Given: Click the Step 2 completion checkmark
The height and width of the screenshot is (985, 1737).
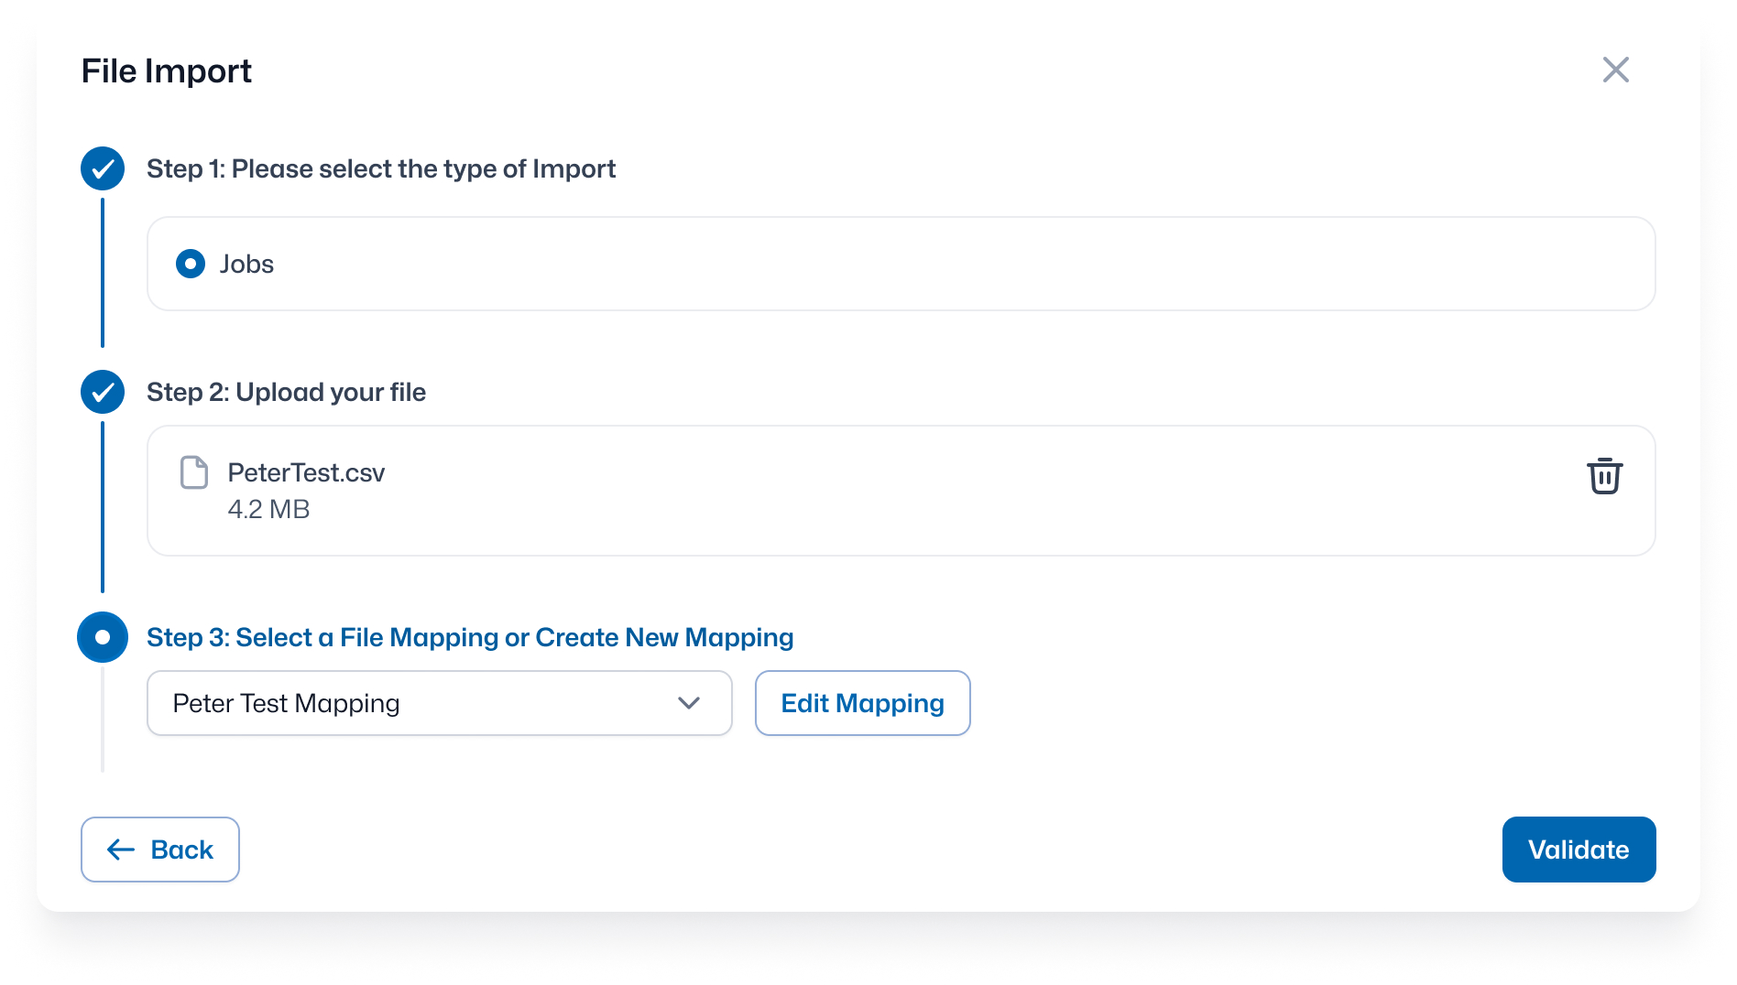Looking at the screenshot, I should coord(102,392).
